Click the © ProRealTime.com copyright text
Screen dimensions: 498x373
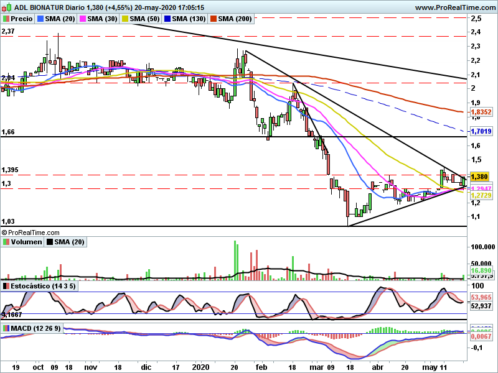[31, 233]
